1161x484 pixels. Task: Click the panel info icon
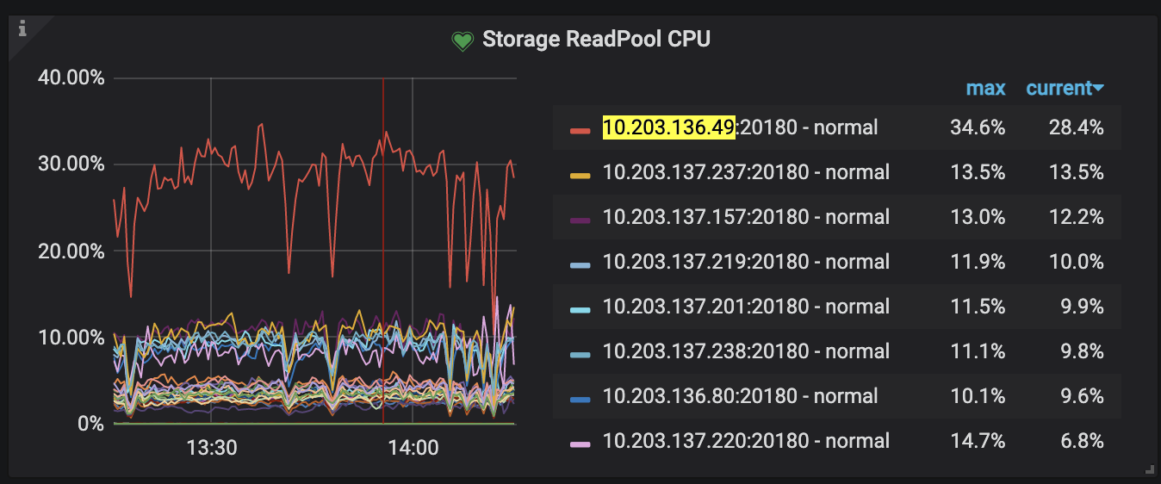[22, 29]
